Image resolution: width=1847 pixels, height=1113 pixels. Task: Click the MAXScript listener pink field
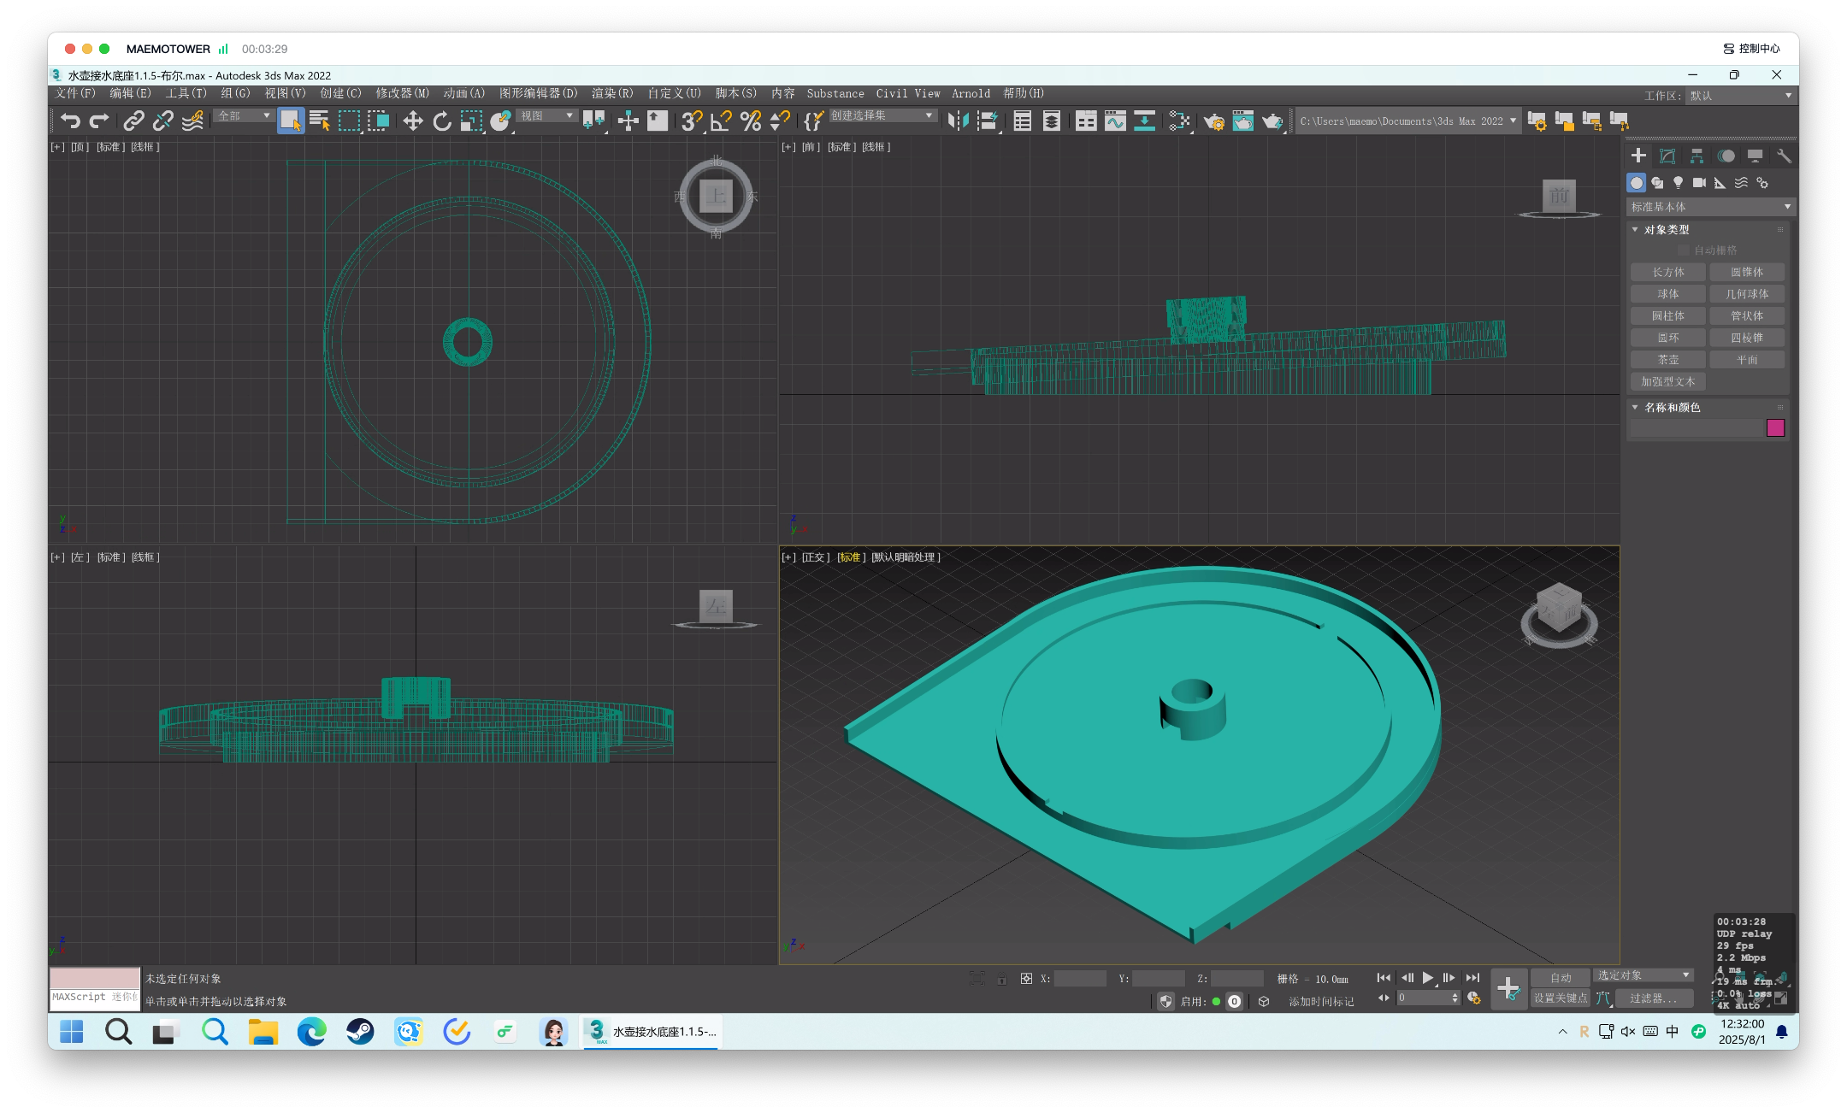coord(95,979)
